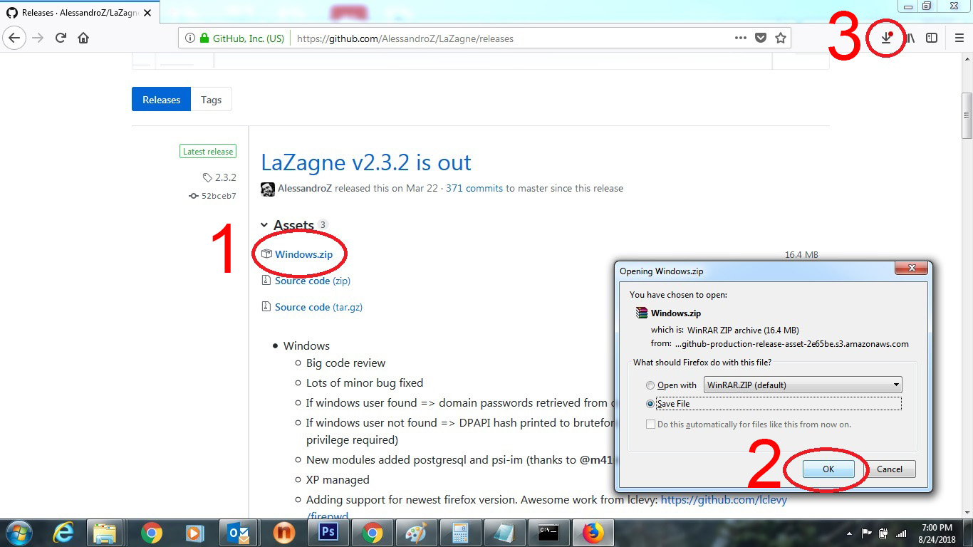Open Windows Media Player from taskbar
This screenshot has height=547, width=973.
pyautogui.click(x=194, y=533)
